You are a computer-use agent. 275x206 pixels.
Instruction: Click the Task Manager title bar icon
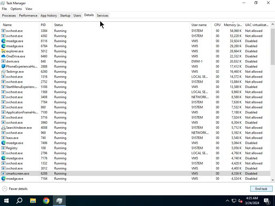coord(3,3)
